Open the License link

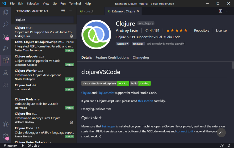click(221, 31)
